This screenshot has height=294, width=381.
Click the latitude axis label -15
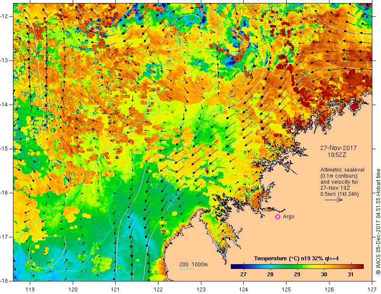(5, 149)
